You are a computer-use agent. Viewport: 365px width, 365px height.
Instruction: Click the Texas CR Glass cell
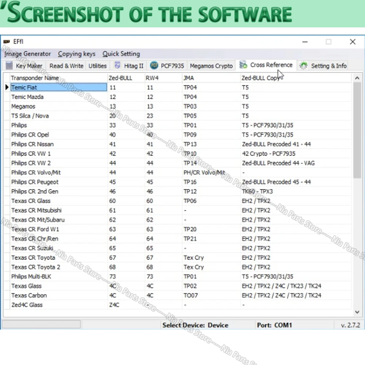tap(59, 201)
